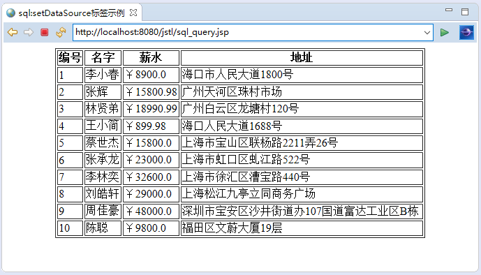481x275 pixels.
Task: Expand the URL history dropdown arrow
Action: [427, 32]
